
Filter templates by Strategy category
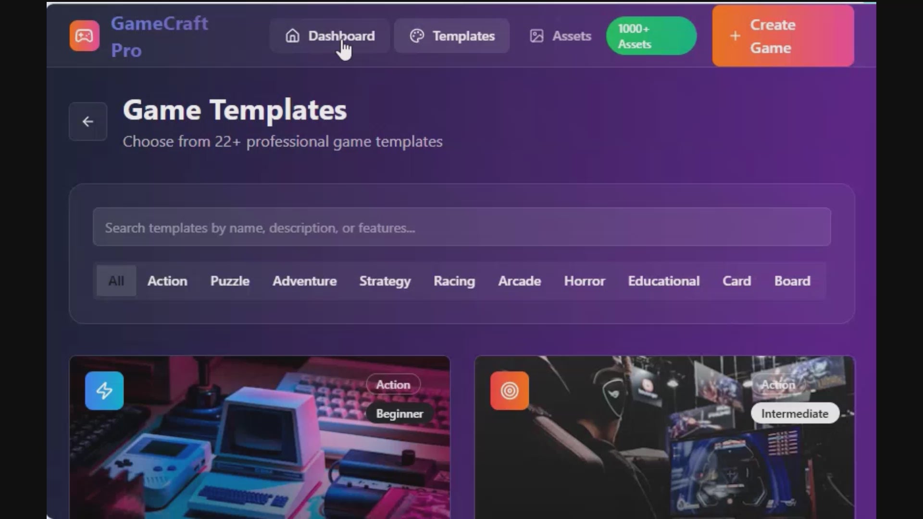[x=385, y=281]
